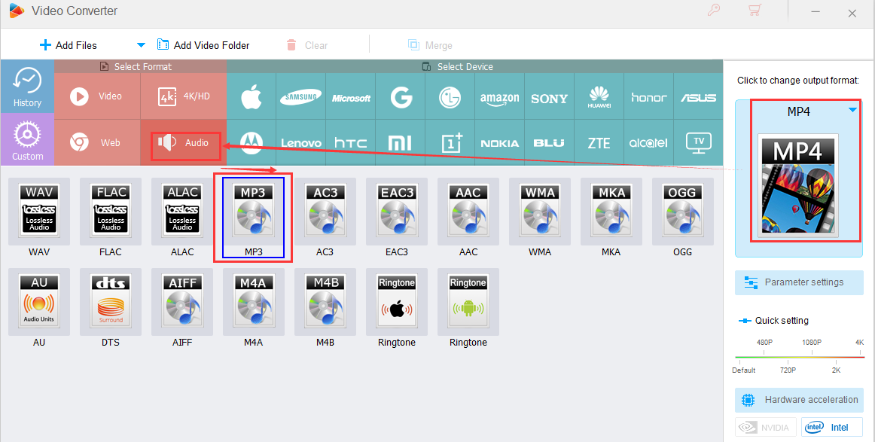The width and height of the screenshot is (875, 442).
Task: Toggle NVIDIA acceleration
Action: pos(766,428)
